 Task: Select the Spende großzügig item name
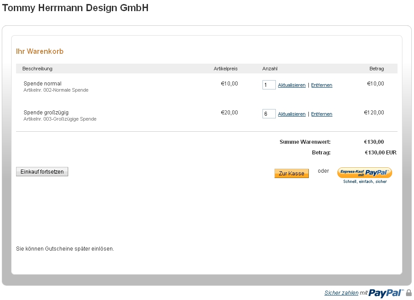pos(46,113)
